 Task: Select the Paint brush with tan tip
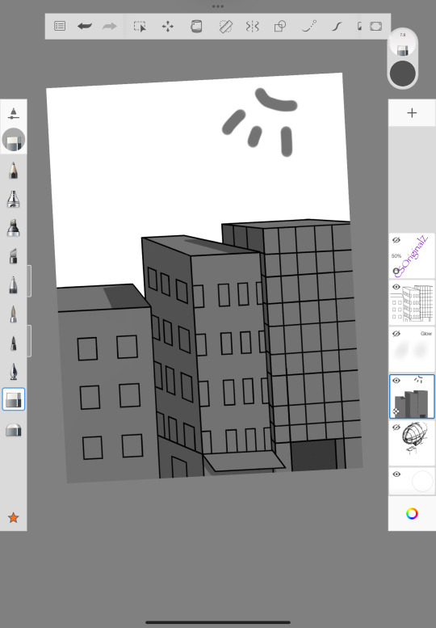[13, 314]
